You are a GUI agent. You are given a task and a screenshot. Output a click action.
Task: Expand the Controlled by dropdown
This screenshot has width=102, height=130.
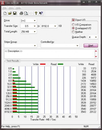tap(60, 46)
